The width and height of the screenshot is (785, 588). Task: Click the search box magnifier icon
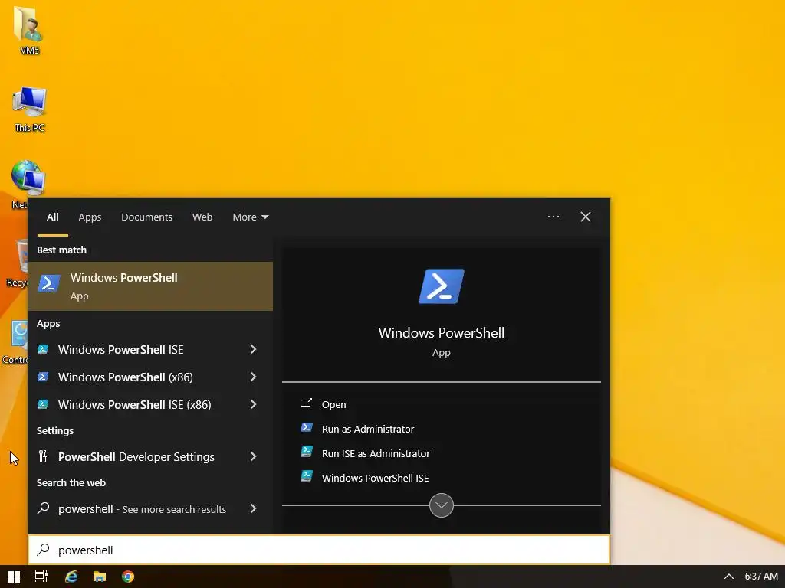pyautogui.click(x=43, y=550)
